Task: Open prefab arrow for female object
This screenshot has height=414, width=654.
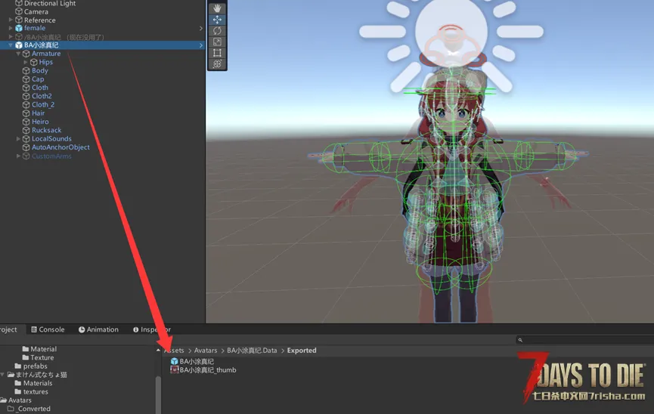Action: (x=201, y=29)
